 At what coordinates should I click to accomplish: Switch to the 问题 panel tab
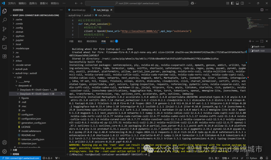(71, 41)
